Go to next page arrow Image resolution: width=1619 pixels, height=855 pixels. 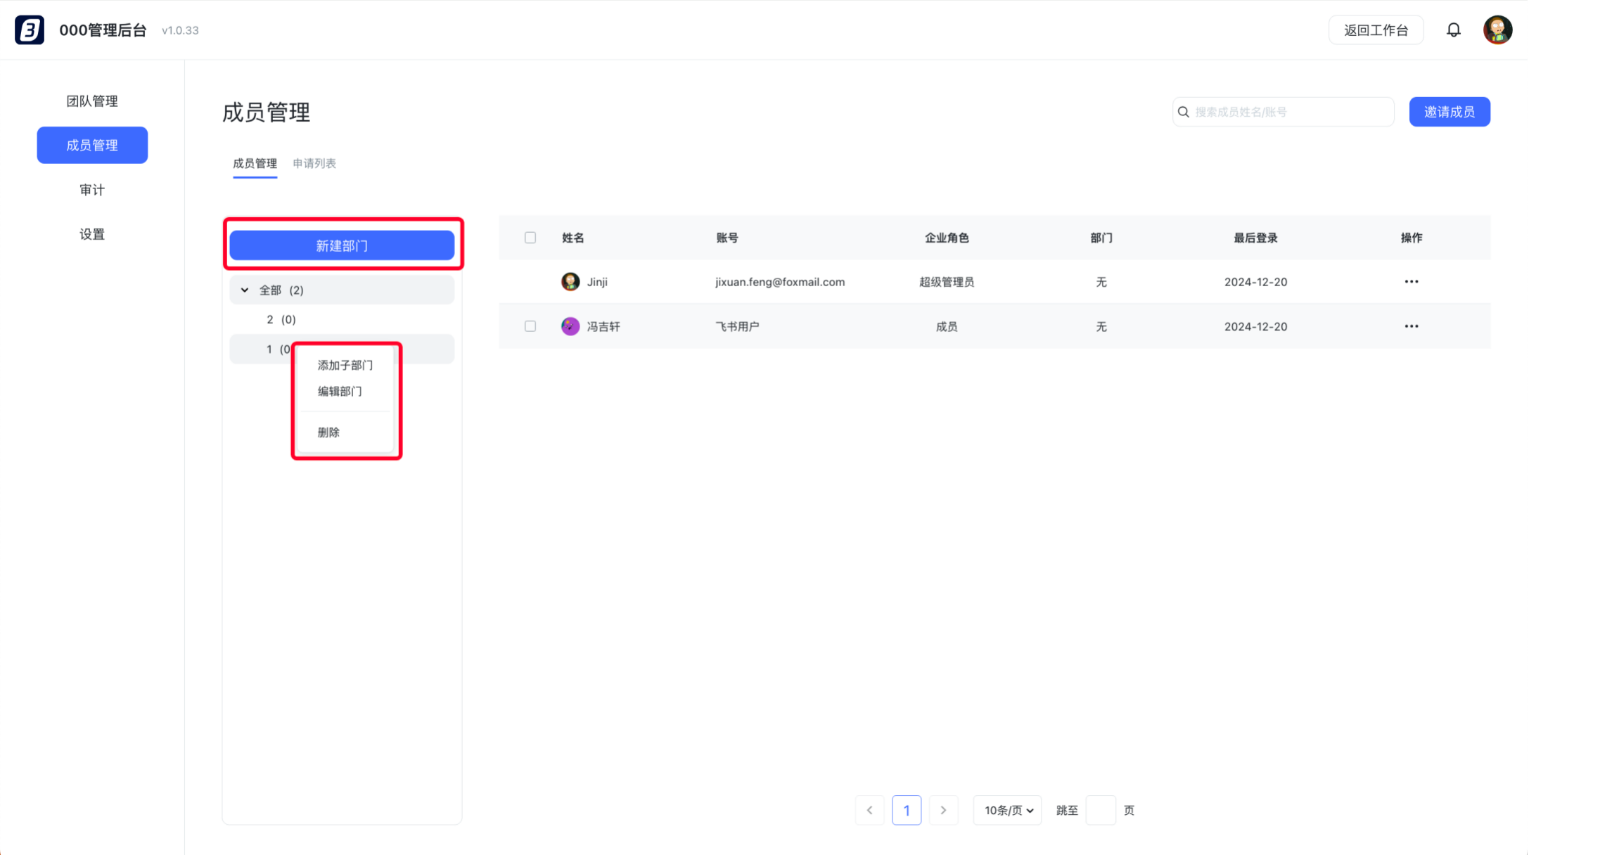click(944, 810)
